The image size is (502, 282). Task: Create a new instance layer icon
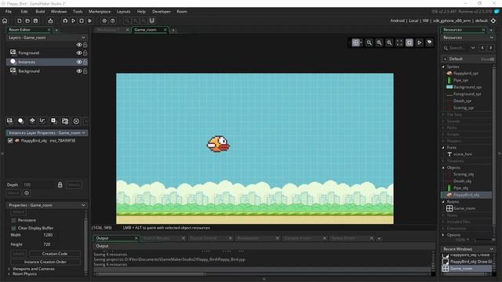coord(21,121)
